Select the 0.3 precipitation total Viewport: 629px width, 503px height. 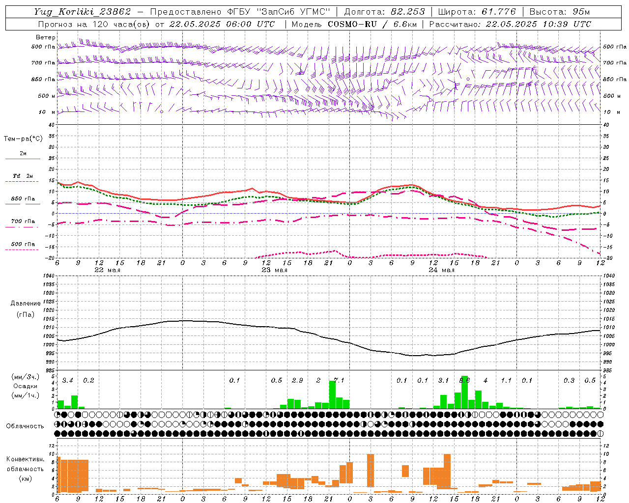pyautogui.click(x=569, y=380)
